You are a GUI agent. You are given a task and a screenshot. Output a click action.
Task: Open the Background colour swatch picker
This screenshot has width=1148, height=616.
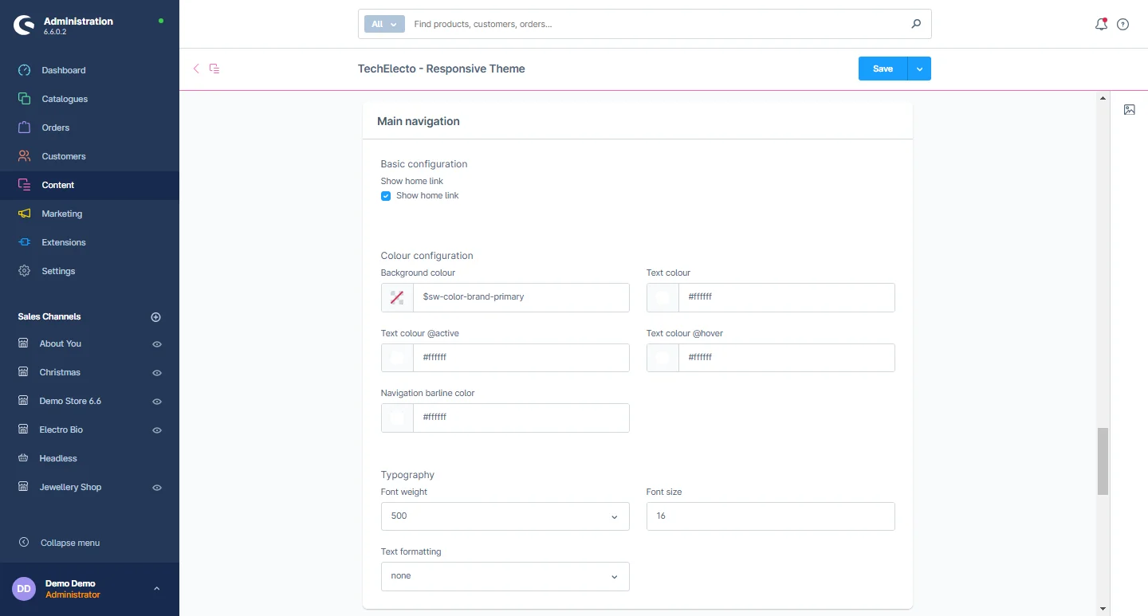397,297
